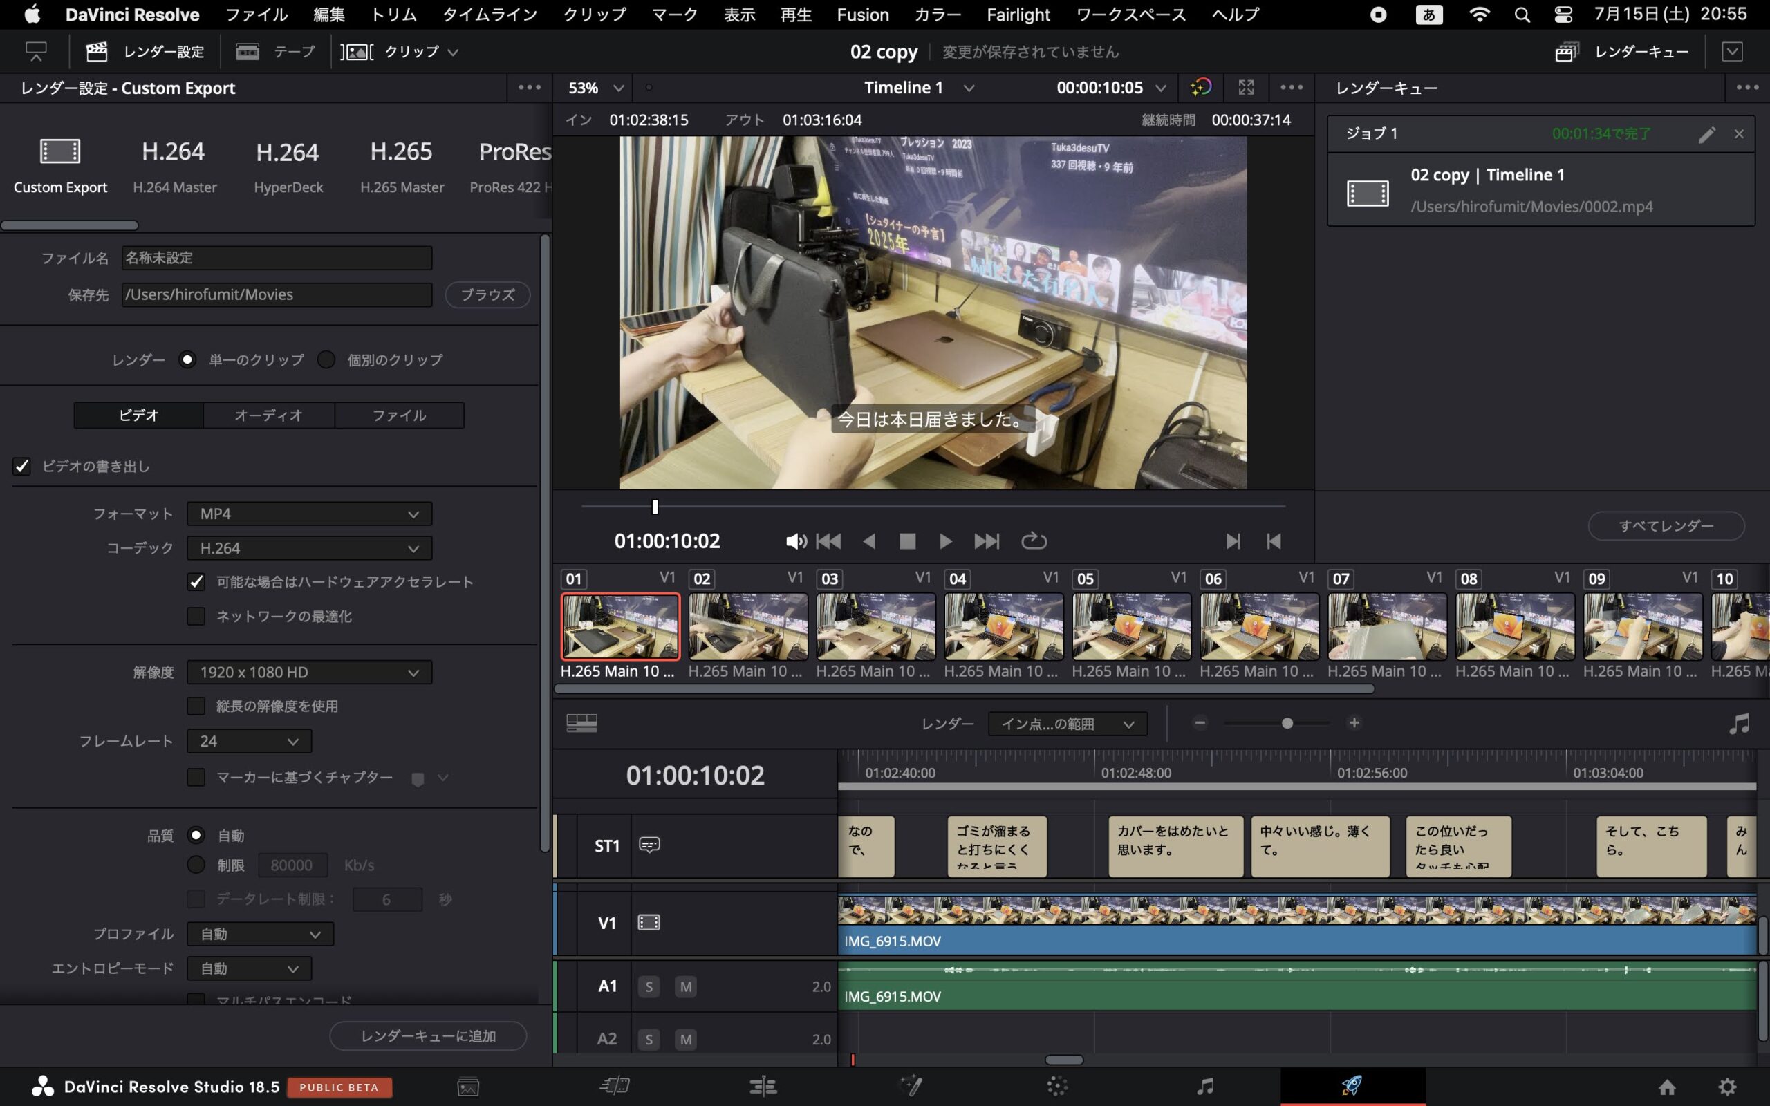The height and width of the screenshot is (1106, 1770).
Task: Open the Fairlight music note page
Action: coord(1204,1086)
